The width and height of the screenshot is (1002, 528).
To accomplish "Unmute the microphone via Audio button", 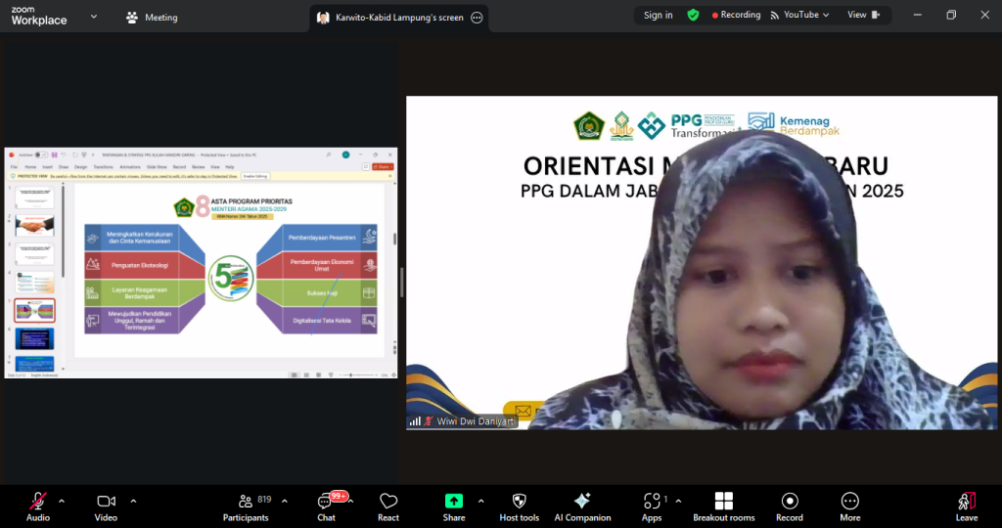I will [x=38, y=506].
